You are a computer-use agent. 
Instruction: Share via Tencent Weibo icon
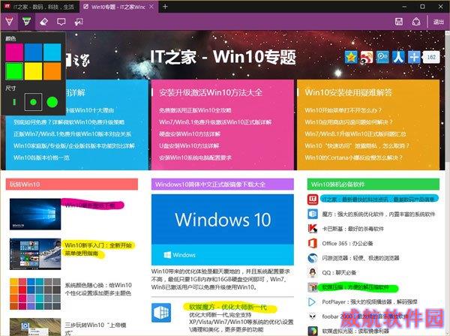coord(382,57)
